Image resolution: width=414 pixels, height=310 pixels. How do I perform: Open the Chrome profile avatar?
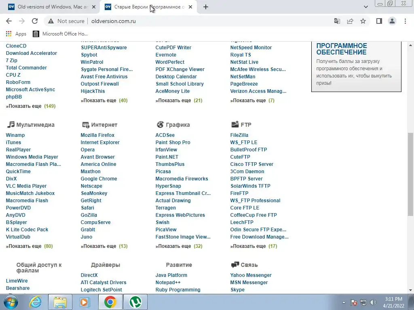[x=392, y=21]
